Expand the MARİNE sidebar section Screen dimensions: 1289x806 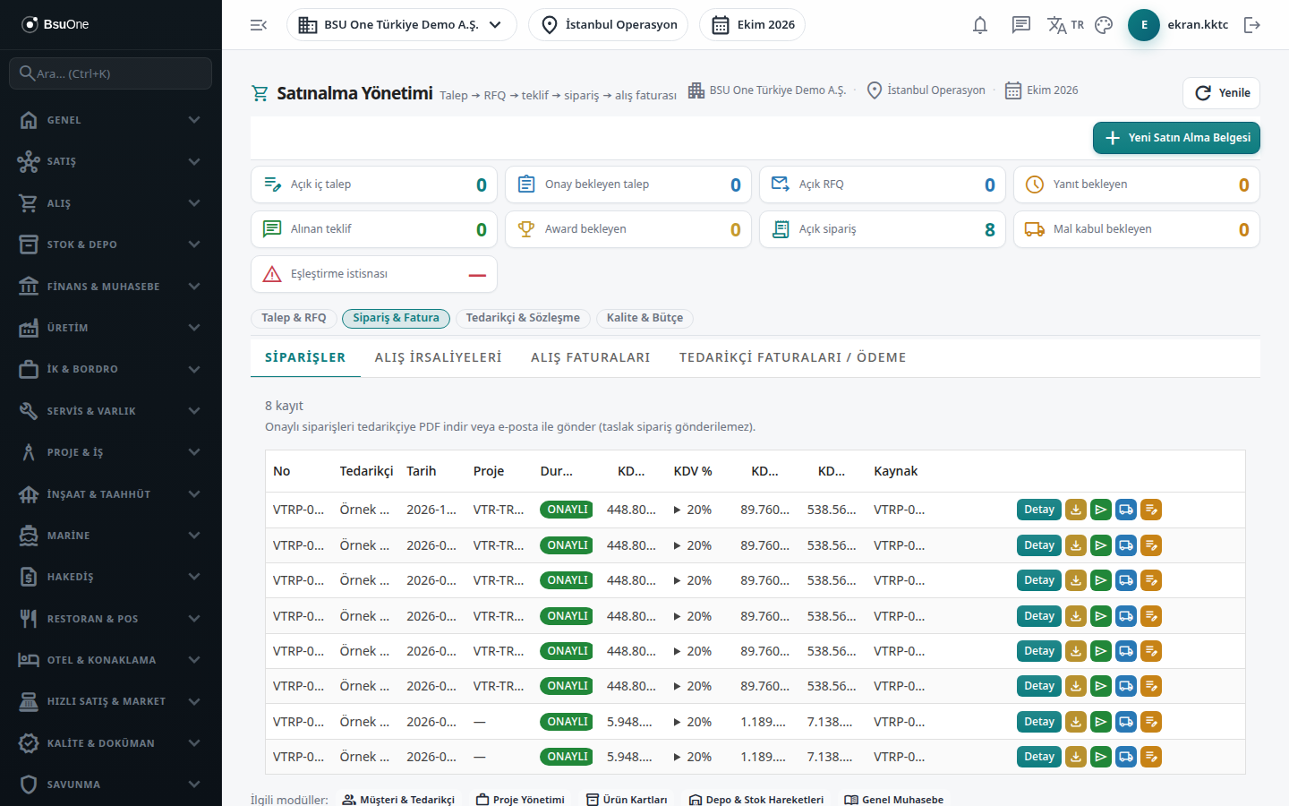pos(111,536)
